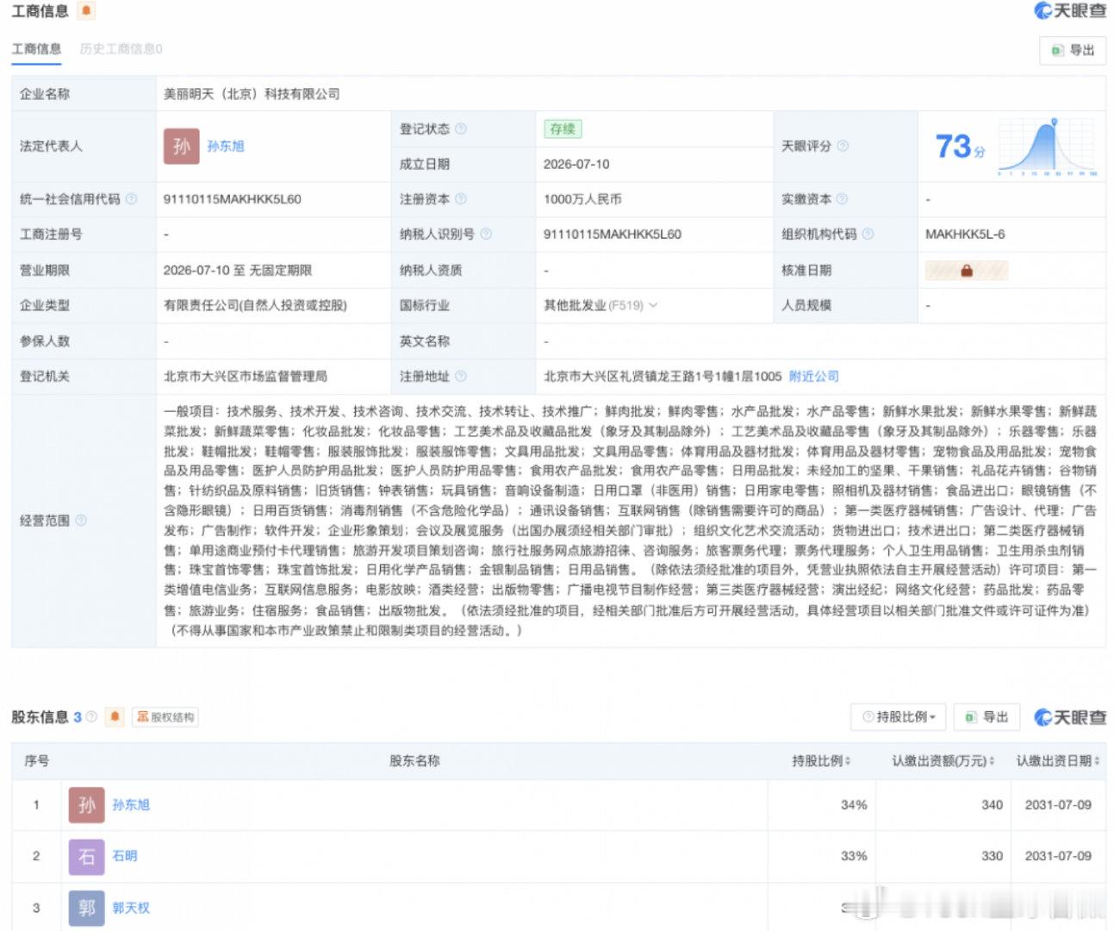Sort by 持股比例 column header

[x=821, y=760]
